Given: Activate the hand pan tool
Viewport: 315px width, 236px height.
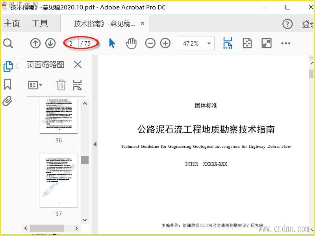Looking at the screenshot, I should tap(131, 43).
